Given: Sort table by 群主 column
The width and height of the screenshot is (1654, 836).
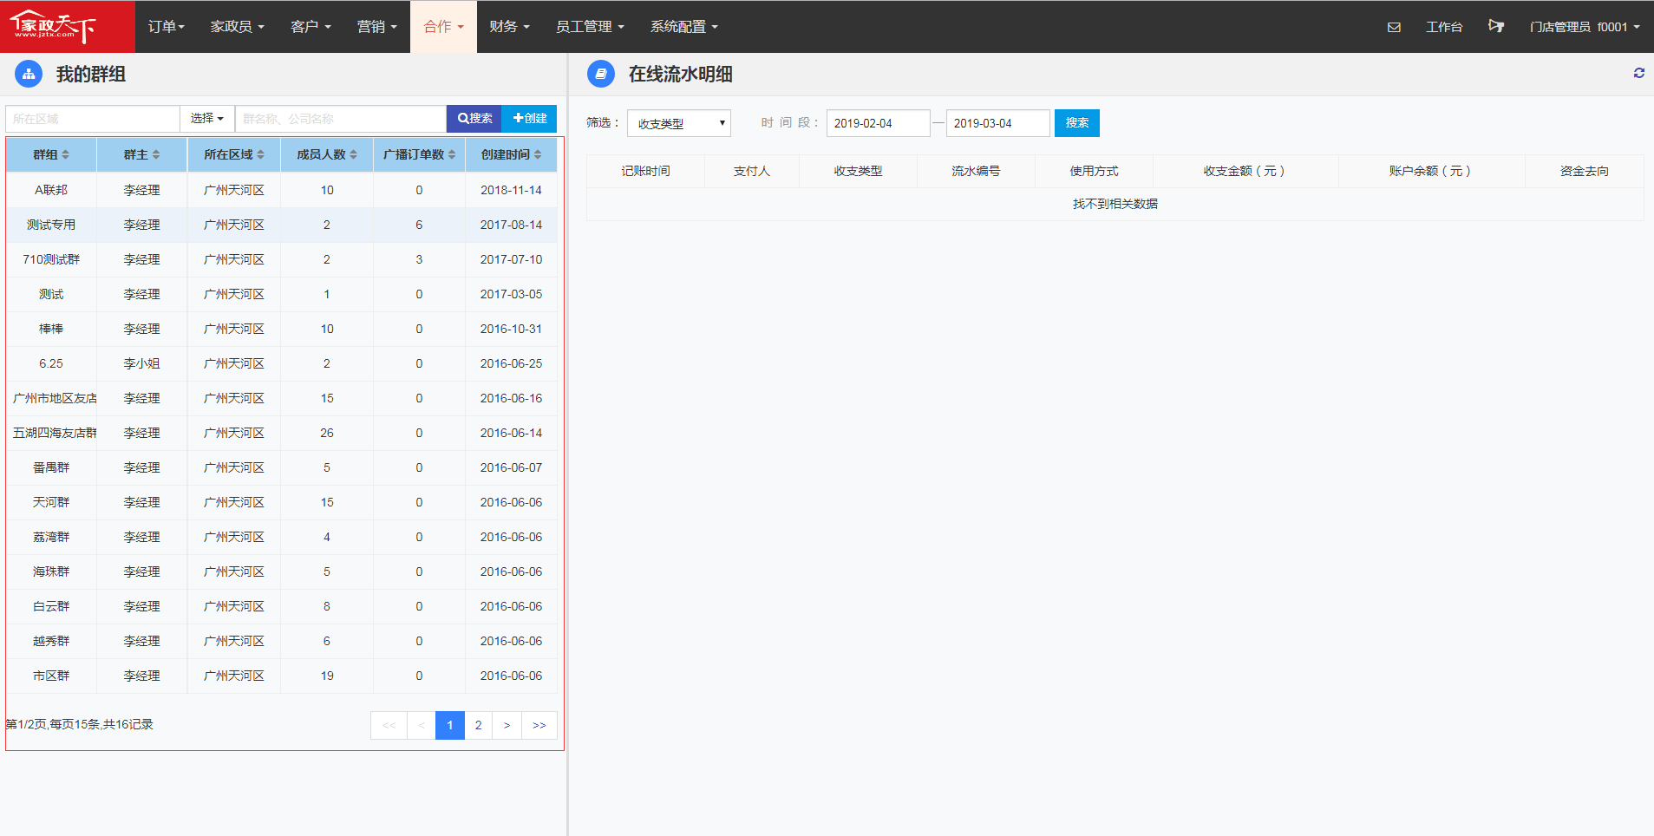Looking at the screenshot, I should (x=141, y=154).
